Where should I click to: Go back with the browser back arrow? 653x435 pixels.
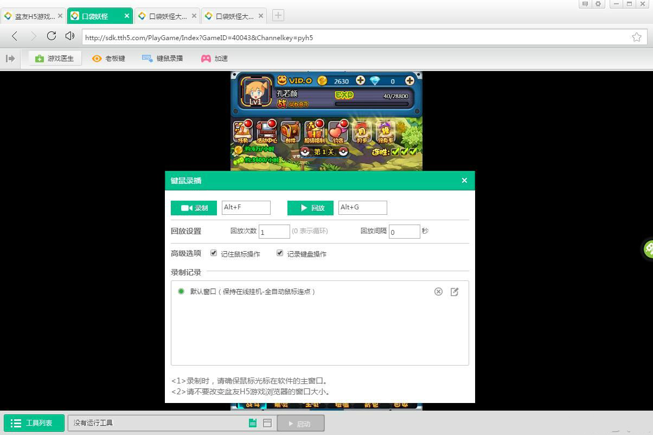point(15,36)
